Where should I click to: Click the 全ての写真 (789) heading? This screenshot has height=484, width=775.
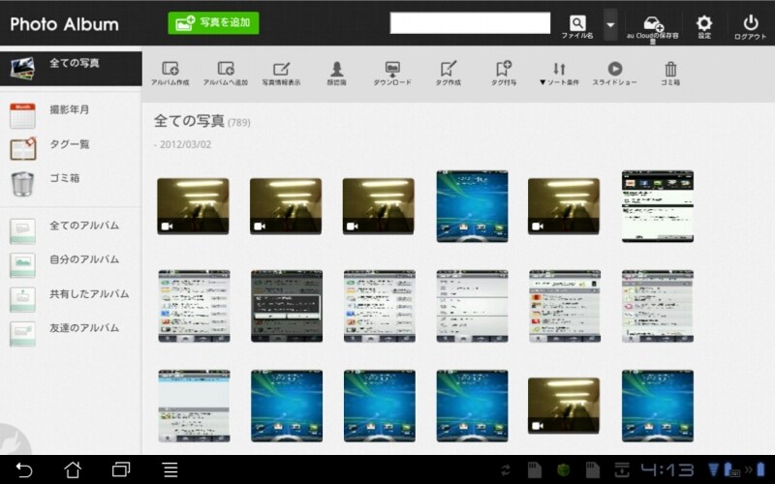201,121
